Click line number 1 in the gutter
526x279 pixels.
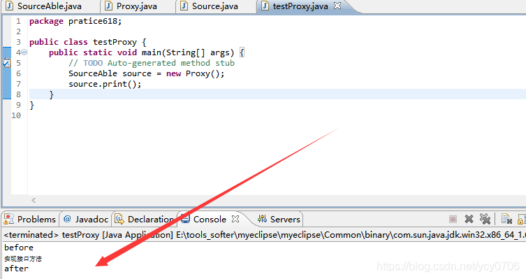pyautogui.click(x=18, y=21)
